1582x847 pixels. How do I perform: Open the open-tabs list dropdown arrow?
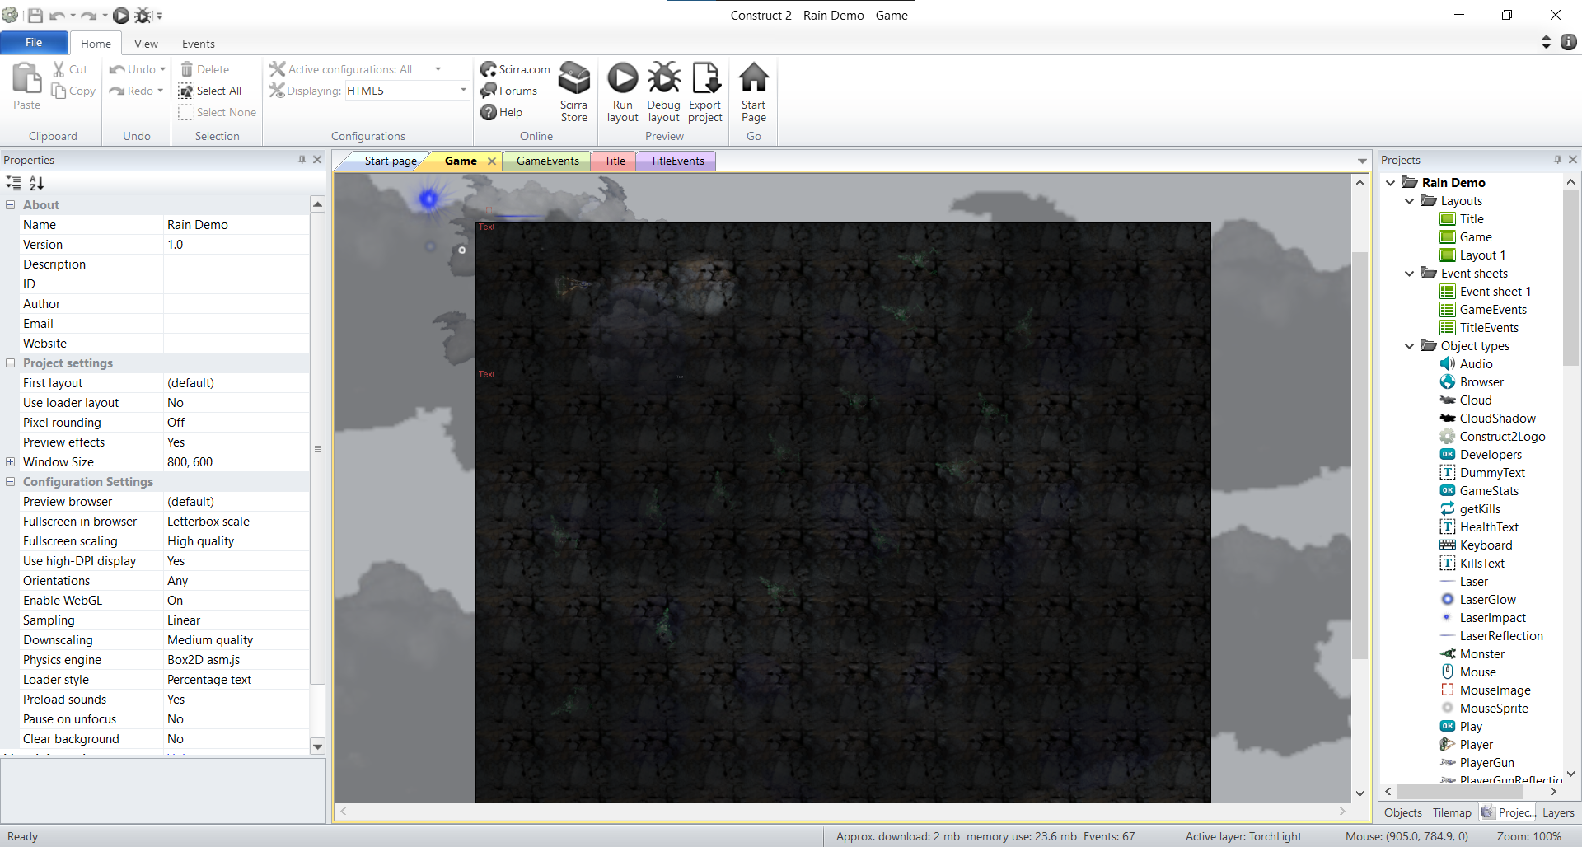1362,161
